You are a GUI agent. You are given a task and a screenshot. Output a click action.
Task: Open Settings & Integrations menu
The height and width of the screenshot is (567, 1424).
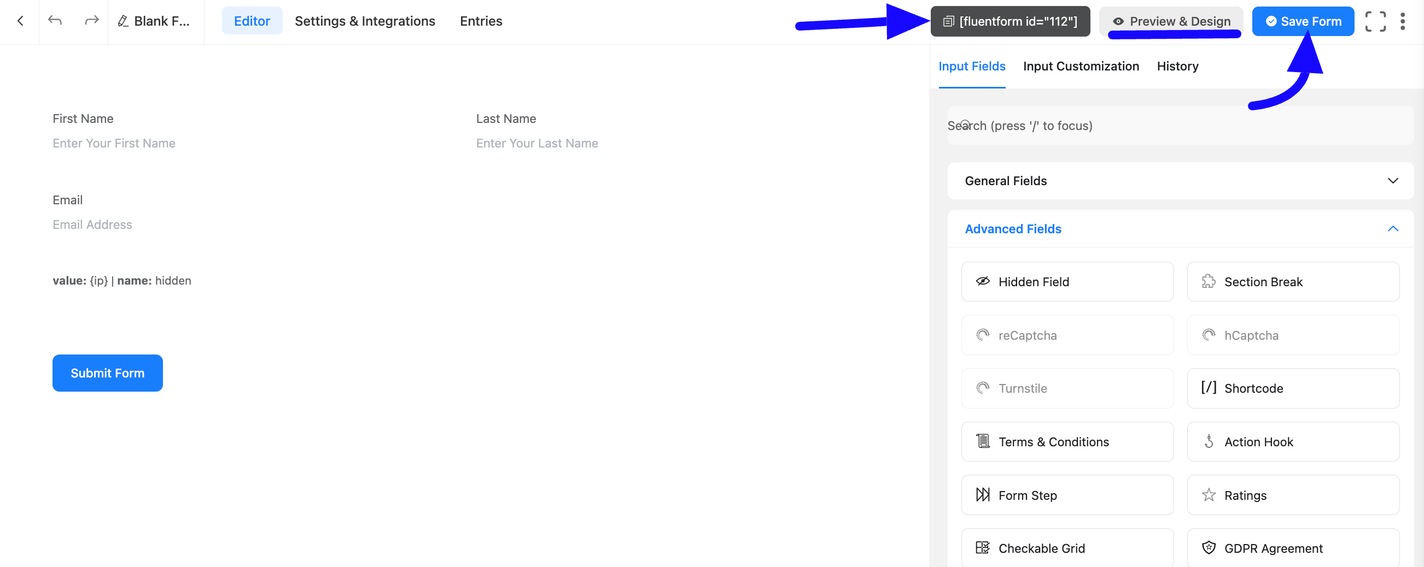[365, 21]
